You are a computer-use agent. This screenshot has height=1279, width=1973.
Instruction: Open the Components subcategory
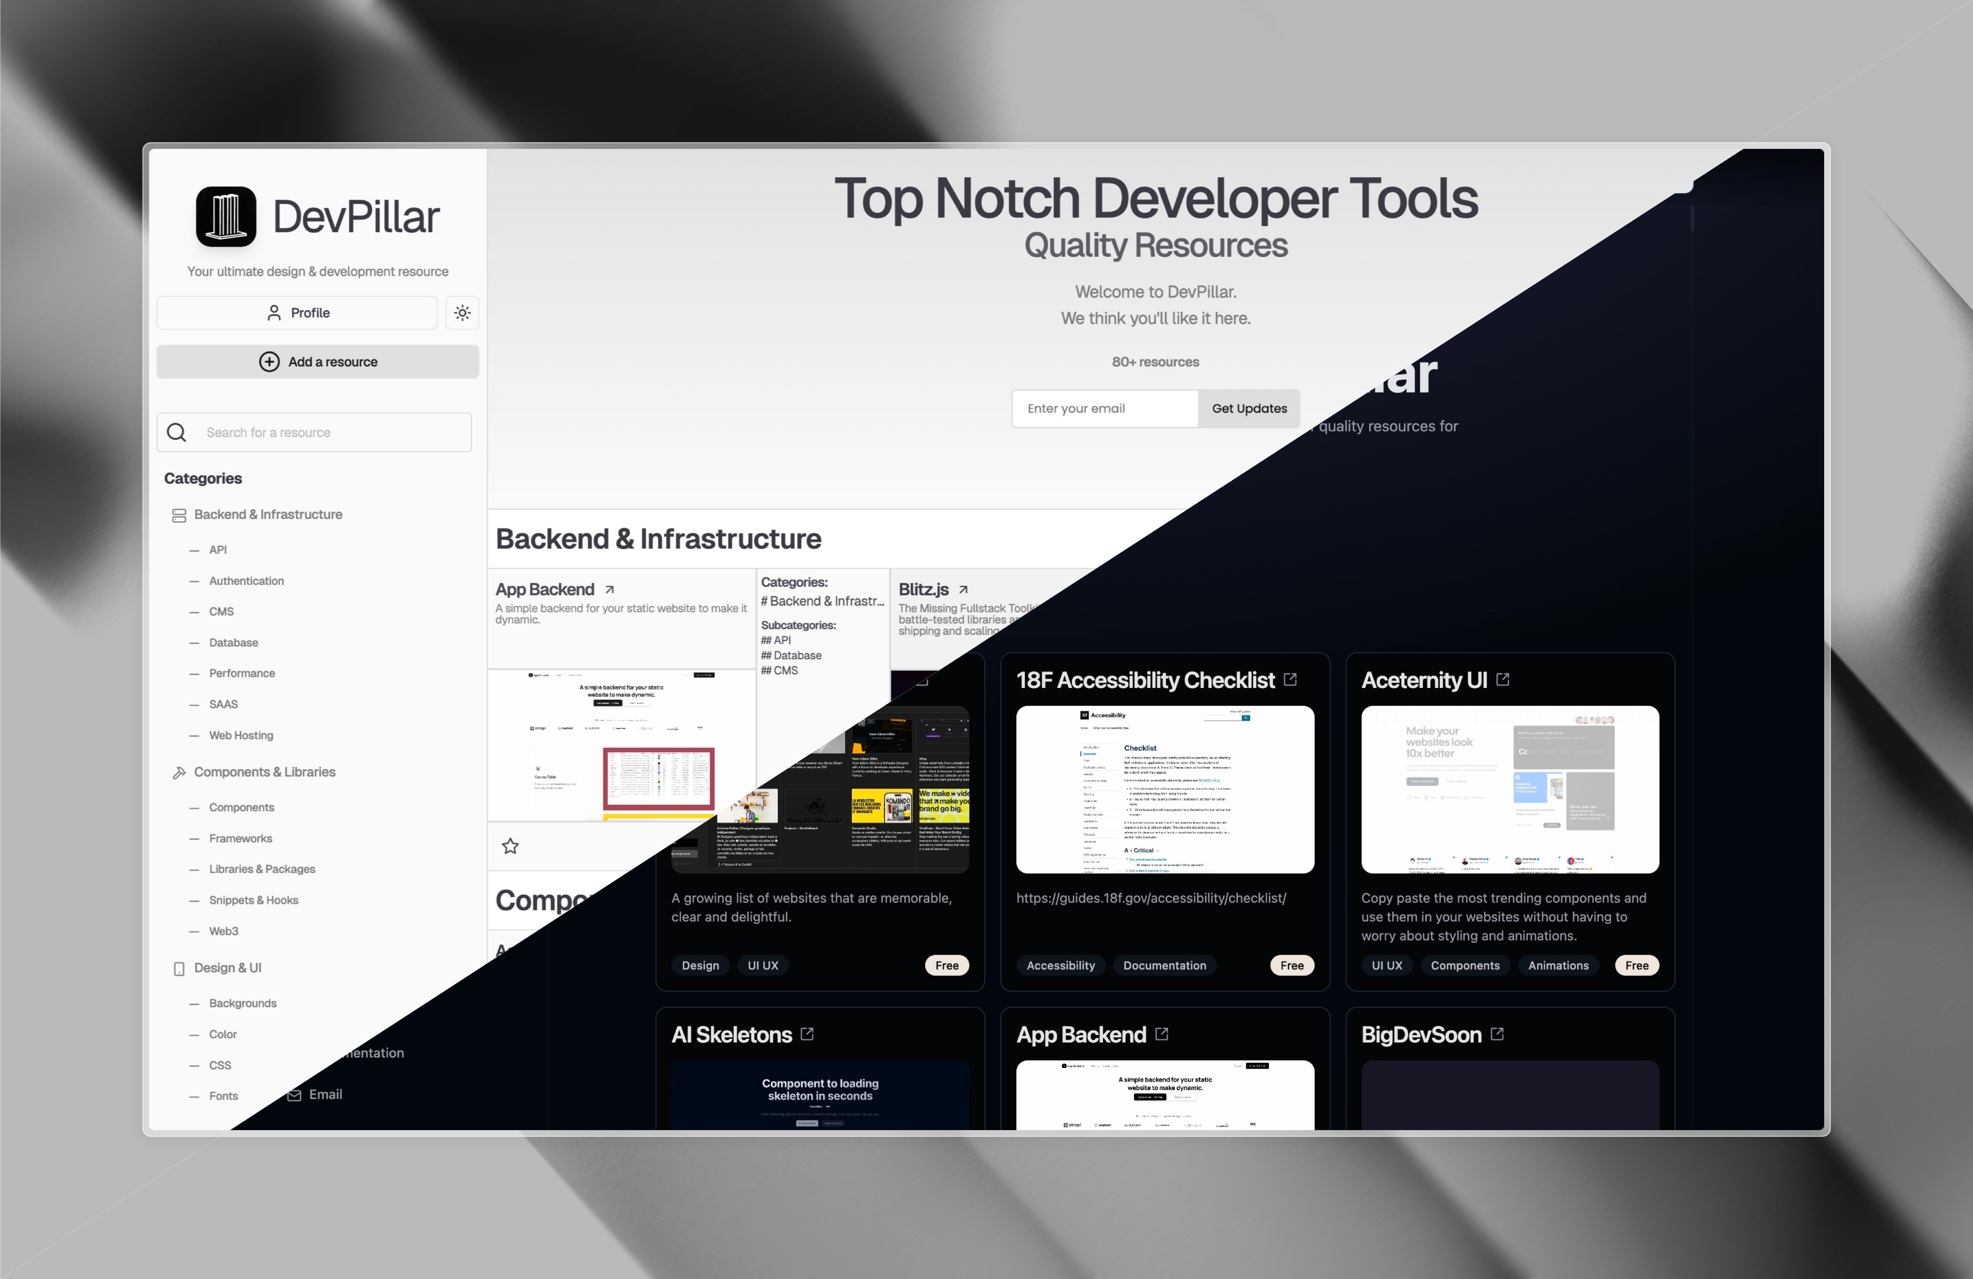coord(241,807)
